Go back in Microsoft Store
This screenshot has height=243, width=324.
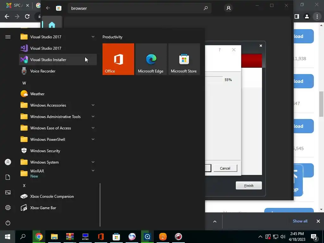tap(48, 8)
